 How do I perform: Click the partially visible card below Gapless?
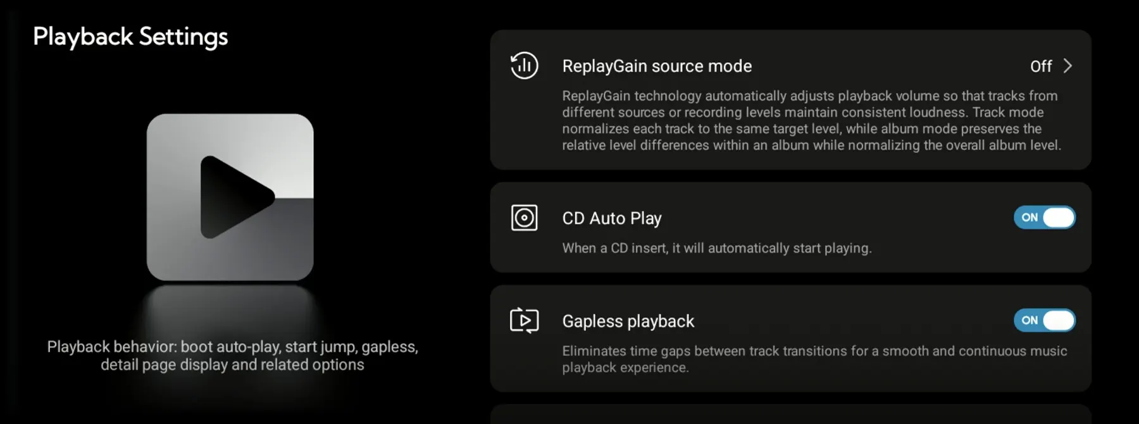(790, 415)
